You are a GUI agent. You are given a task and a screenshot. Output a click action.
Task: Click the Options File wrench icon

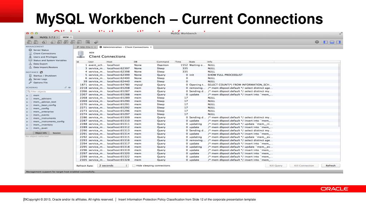tap(30, 83)
